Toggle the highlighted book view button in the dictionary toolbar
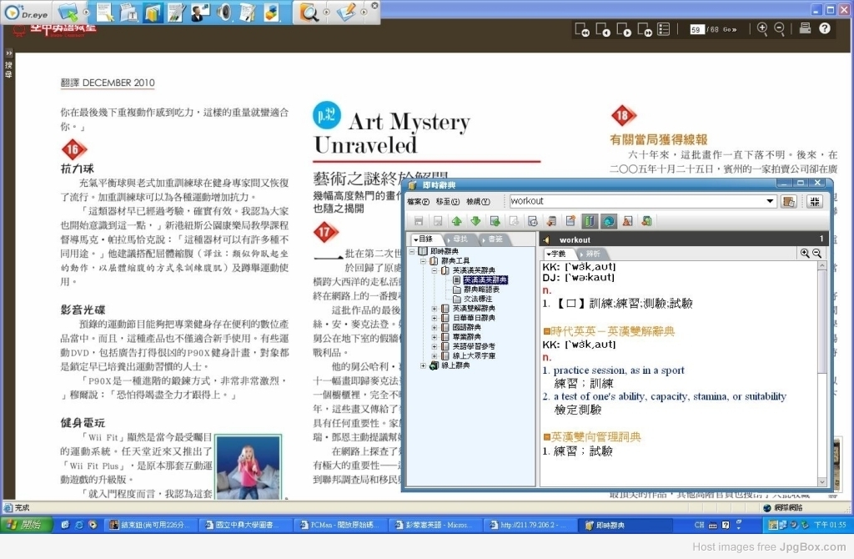This screenshot has height=559, width=854. click(590, 221)
